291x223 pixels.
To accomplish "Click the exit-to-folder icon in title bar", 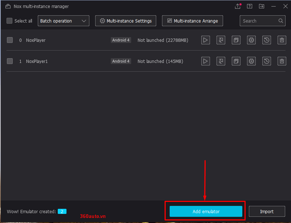I will [262, 6].
